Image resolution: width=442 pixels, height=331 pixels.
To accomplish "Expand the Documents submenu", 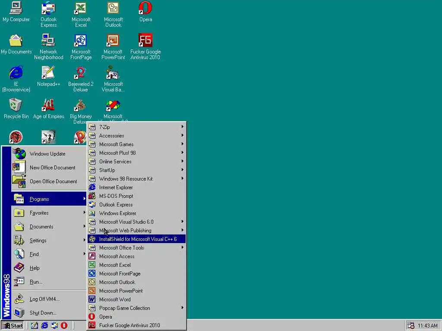I will click(49, 227).
